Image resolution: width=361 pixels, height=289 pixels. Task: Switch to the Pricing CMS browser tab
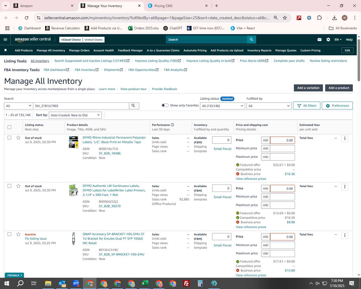pyautogui.click(x=178, y=6)
